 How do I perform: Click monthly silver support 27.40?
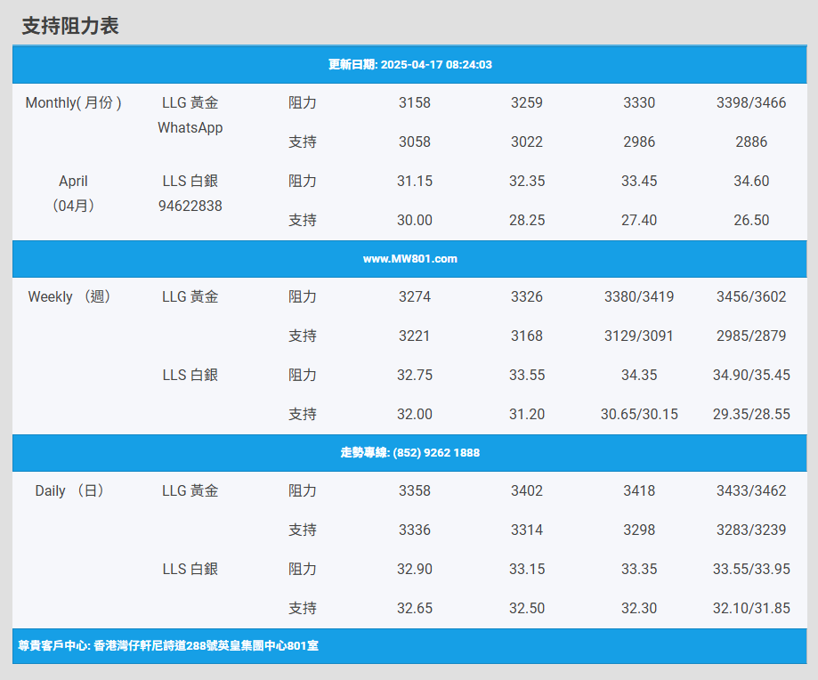[639, 220]
